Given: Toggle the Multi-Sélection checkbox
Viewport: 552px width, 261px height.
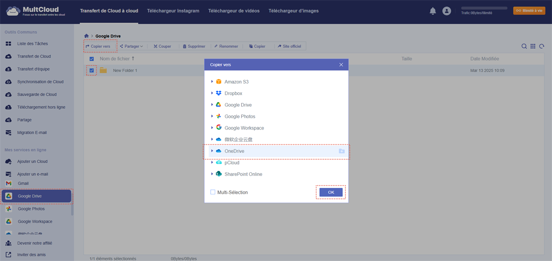Looking at the screenshot, I should click(x=213, y=192).
